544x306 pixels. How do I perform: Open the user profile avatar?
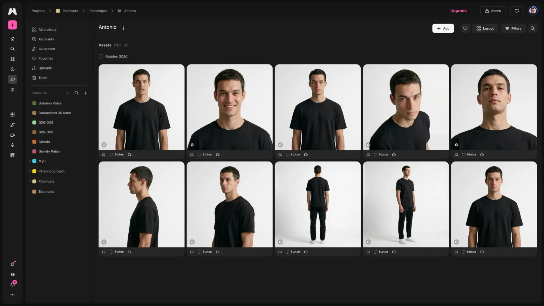[533, 11]
